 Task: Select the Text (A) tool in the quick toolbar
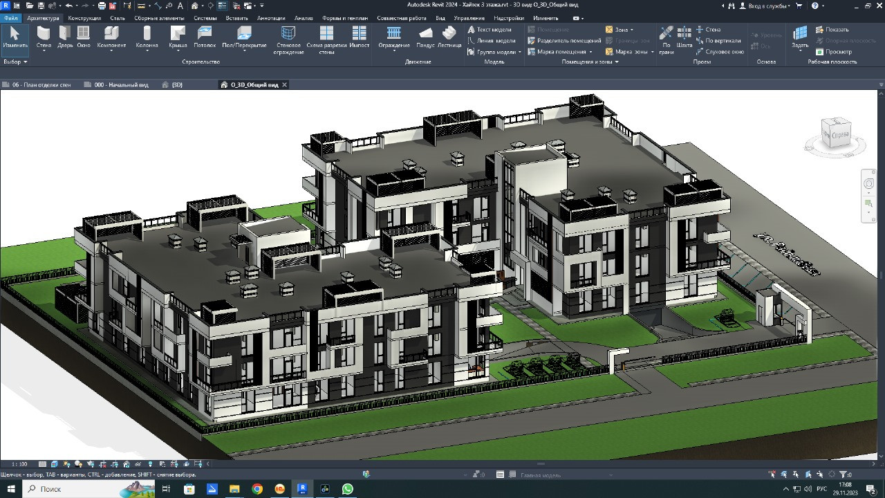pyautogui.click(x=180, y=6)
